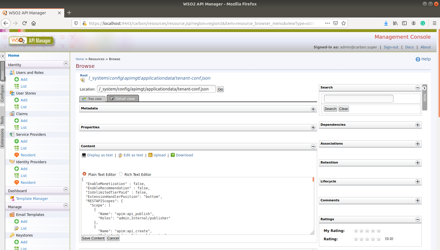Collapse the Content panel

313,146
